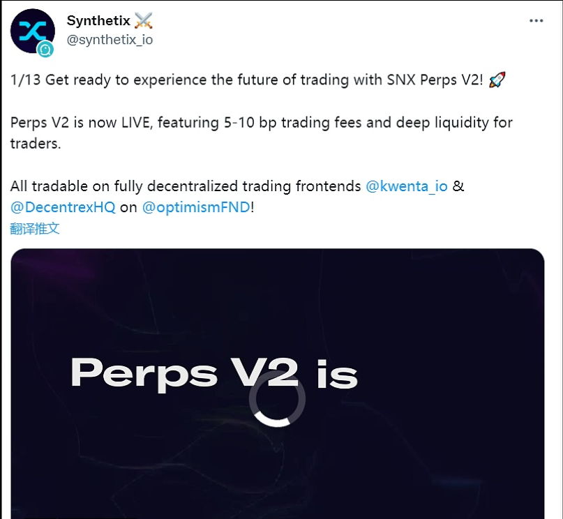Click the Synthetix profile avatar

pos(32,31)
